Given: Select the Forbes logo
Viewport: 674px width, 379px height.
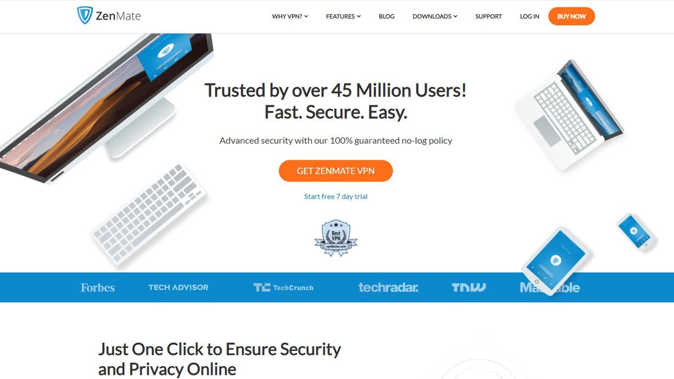Looking at the screenshot, I should pos(98,287).
